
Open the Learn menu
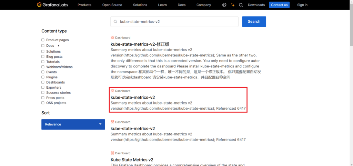[162, 5]
